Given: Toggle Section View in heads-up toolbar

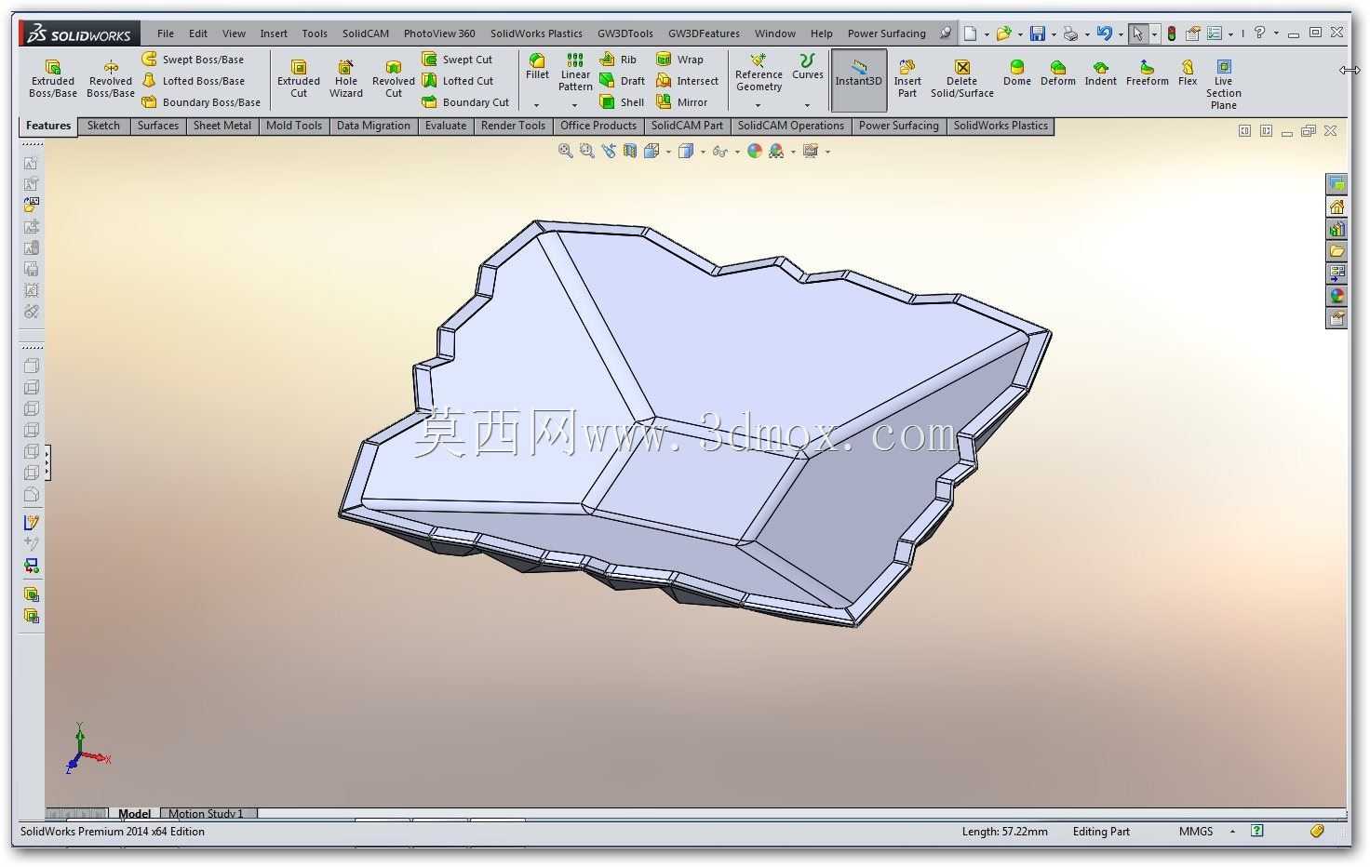Looking at the screenshot, I should tap(630, 151).
